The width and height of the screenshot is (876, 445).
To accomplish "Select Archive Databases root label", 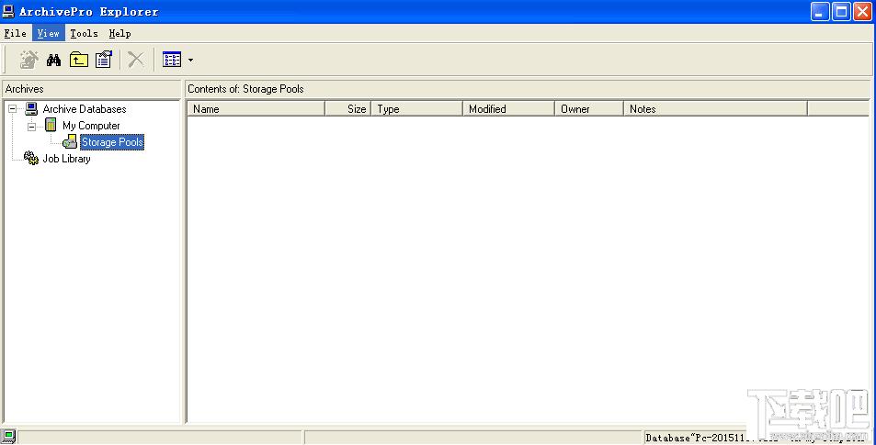I will (x=85, y=109).
